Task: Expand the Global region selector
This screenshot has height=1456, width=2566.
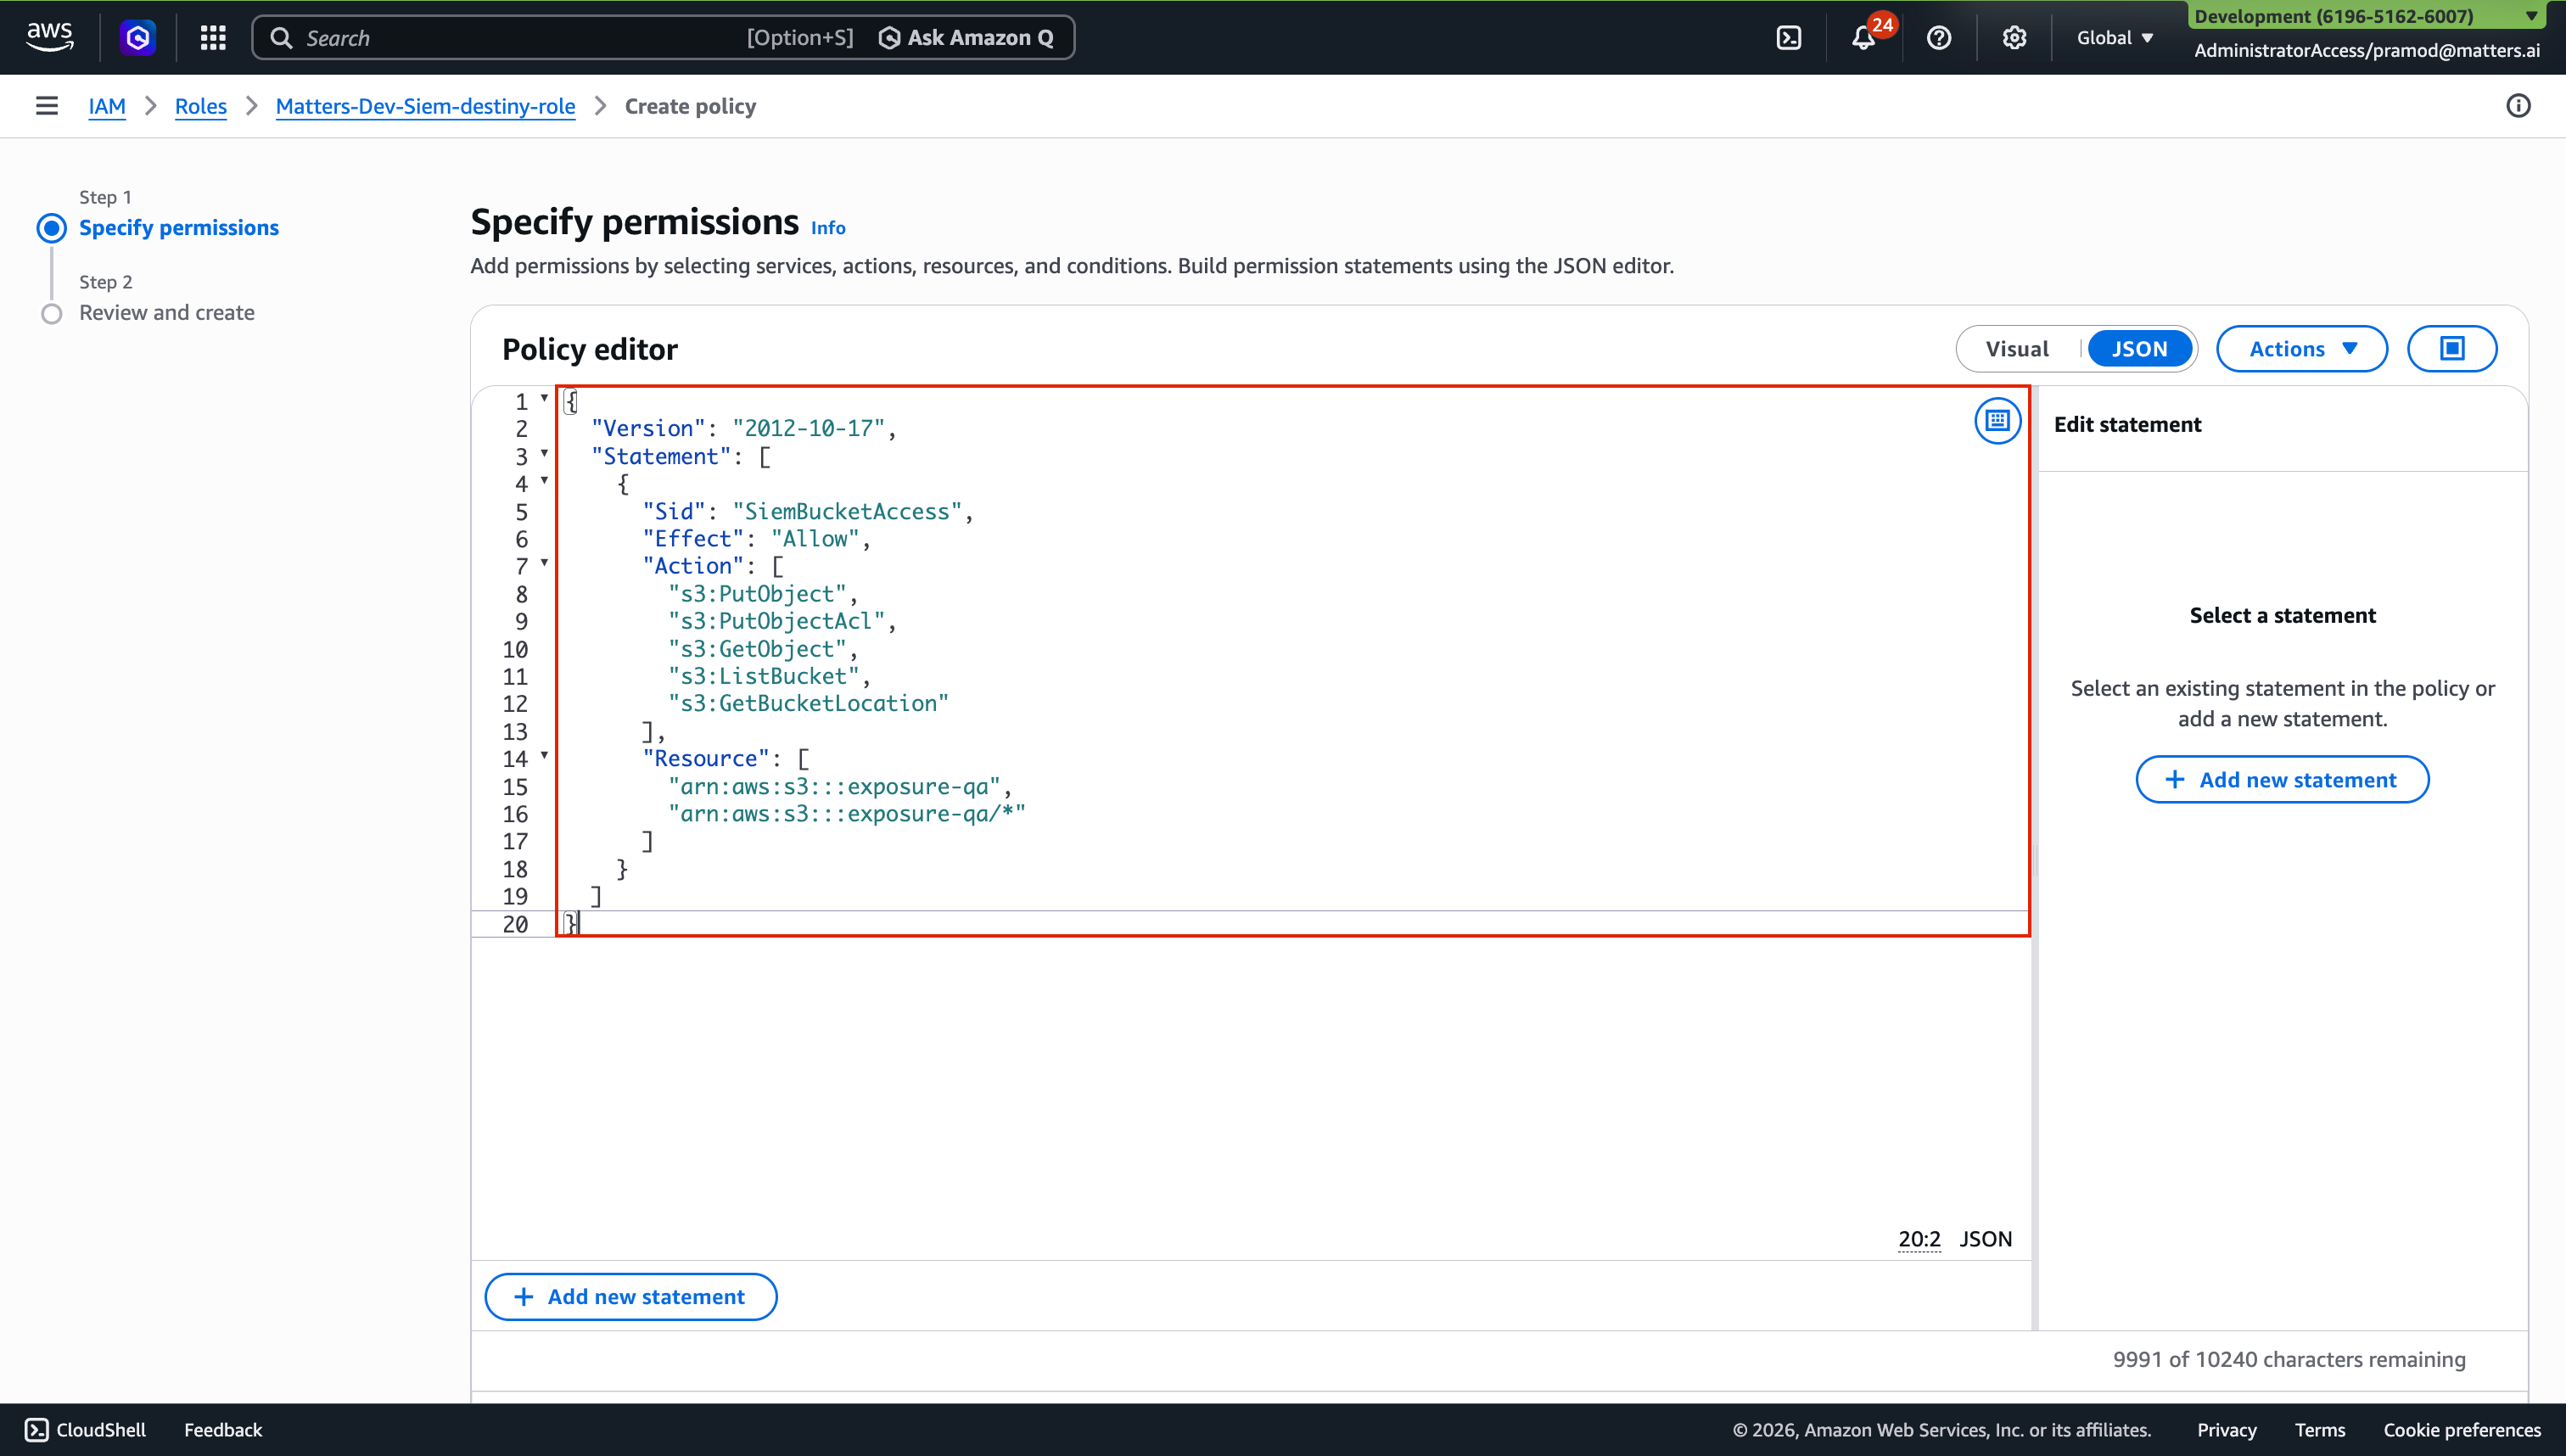Action: click(x=2114, y=38)
